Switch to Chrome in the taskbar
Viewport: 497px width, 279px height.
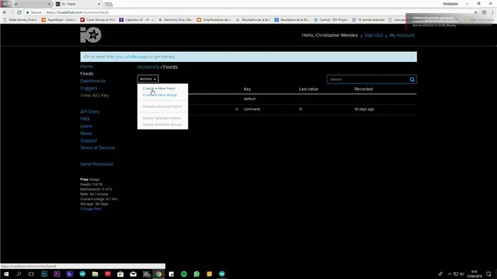158,274
